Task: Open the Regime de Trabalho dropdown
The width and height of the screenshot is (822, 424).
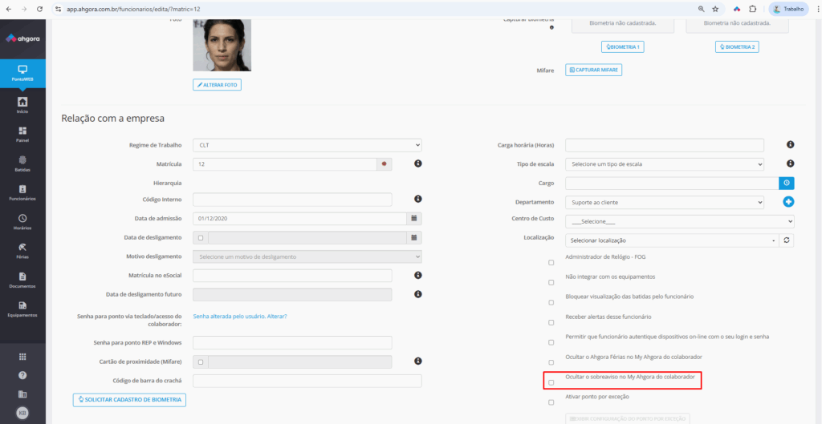Action: click(307, 145)
